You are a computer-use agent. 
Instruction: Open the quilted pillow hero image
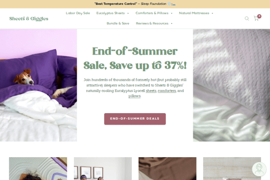231,85
